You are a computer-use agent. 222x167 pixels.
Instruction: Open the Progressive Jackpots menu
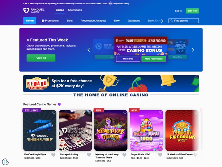tap(93, 21)
